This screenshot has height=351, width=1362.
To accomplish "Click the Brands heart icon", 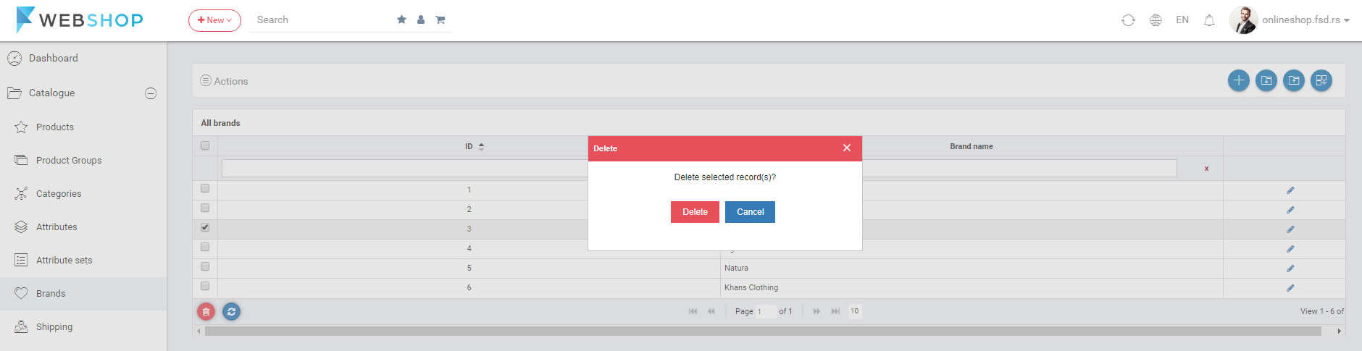I will point(21,293).
